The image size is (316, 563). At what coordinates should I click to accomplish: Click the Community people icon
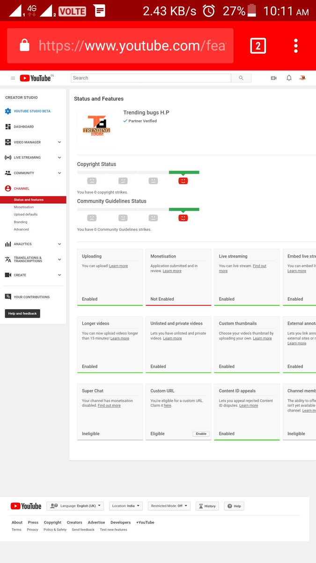tap(8, 173)
